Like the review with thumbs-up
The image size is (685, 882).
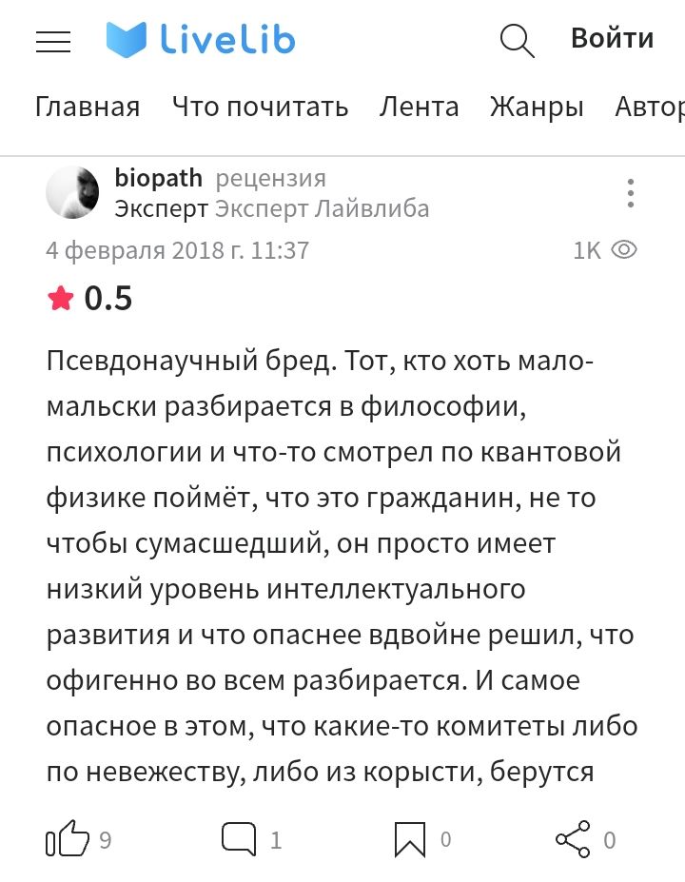67,839
